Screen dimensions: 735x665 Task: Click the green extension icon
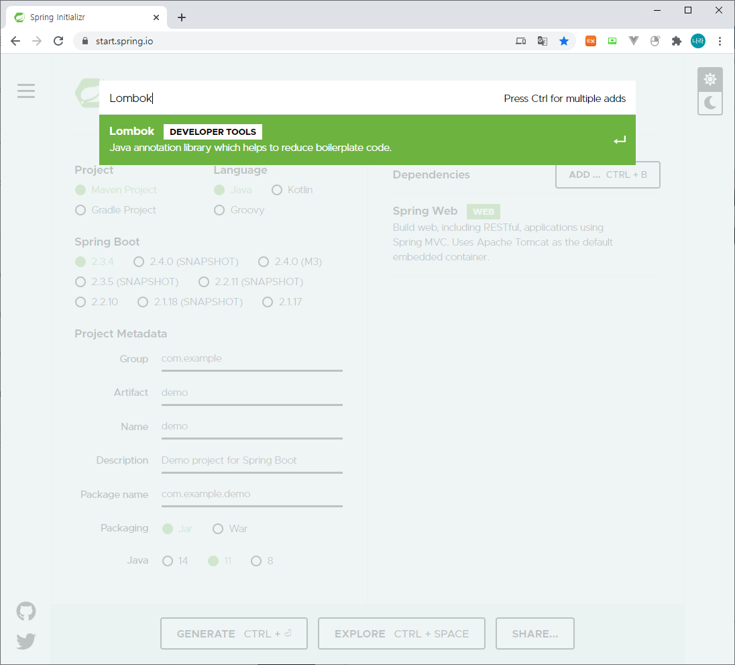(612, 42)
